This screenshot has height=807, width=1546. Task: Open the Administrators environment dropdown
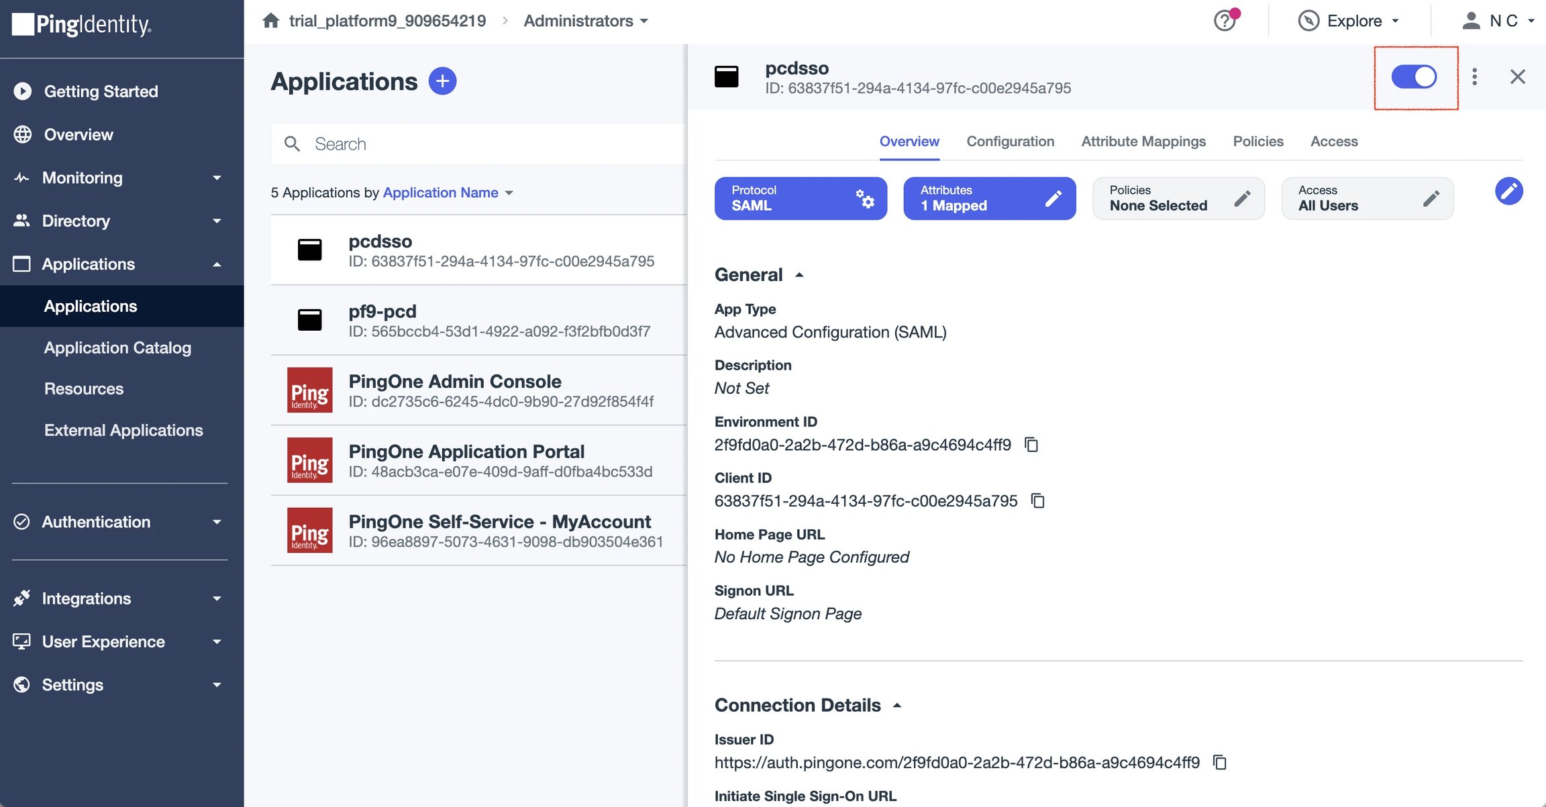[586, 21]
